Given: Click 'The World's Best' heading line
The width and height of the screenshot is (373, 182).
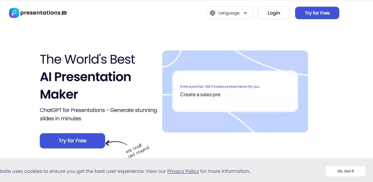Looking at the screenshot, I should coord(87,59).
